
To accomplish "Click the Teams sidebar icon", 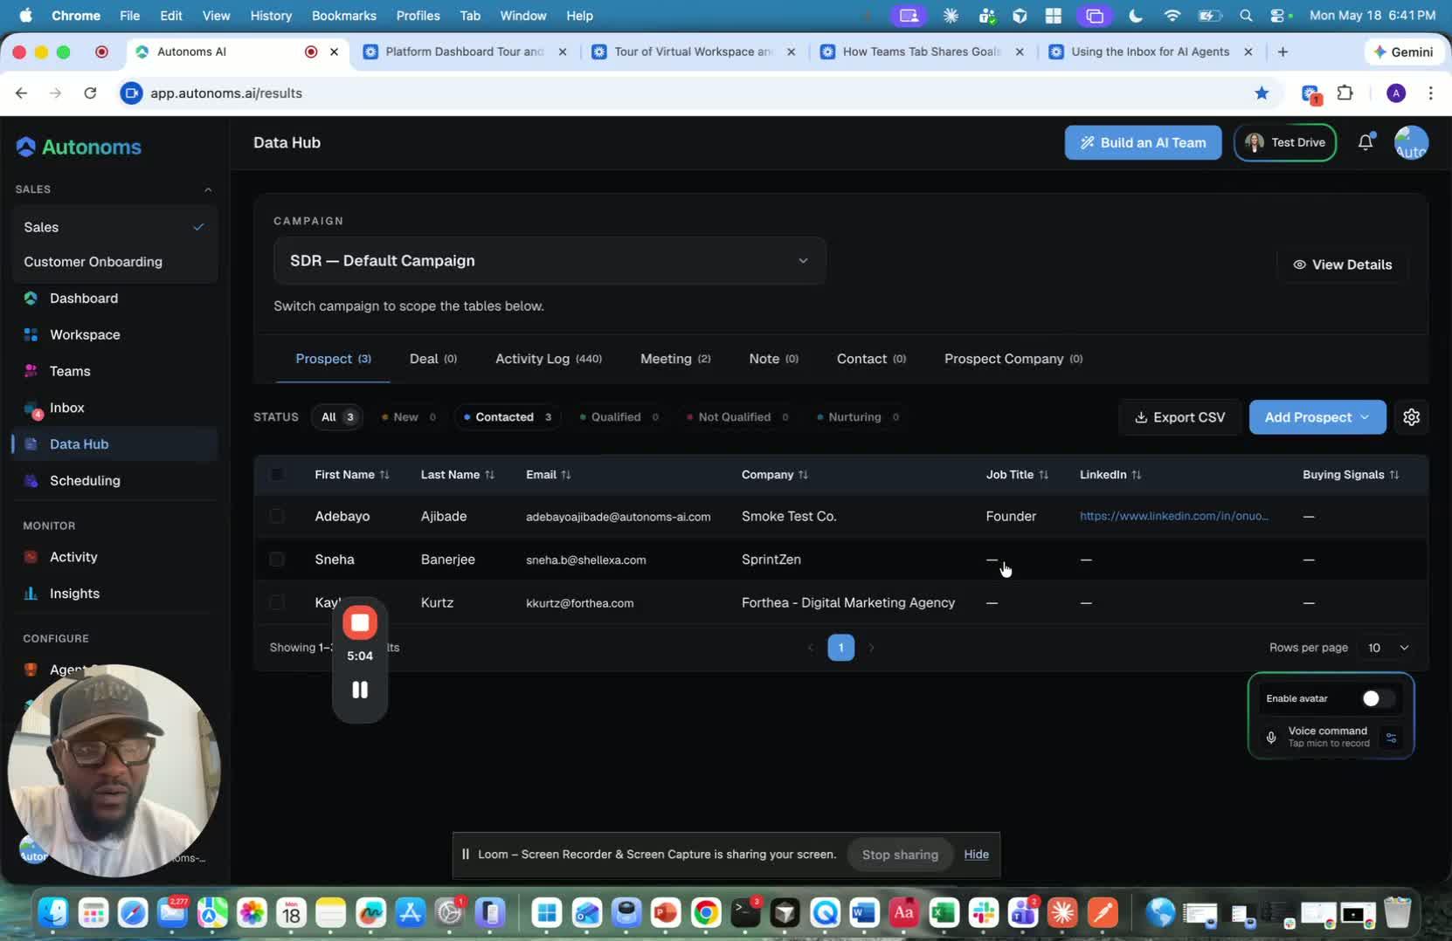I will coord(31,371).
